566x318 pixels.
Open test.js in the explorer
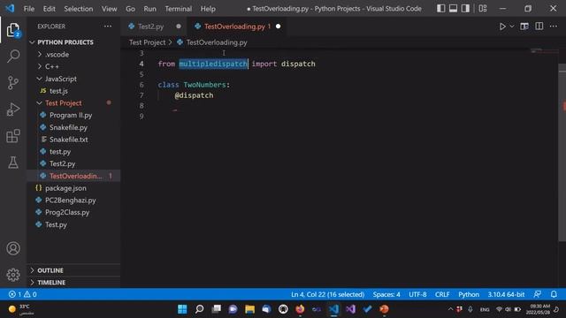point(73,91)
